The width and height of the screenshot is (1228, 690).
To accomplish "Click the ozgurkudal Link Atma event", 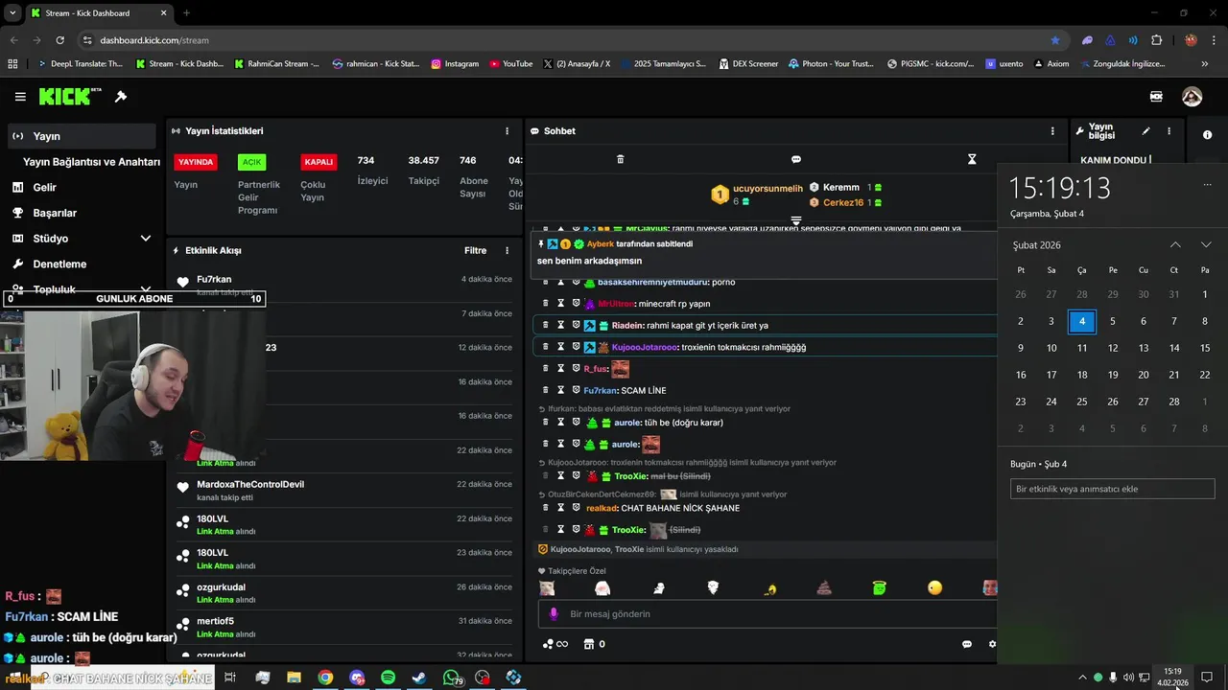I will tap(344, 592).
